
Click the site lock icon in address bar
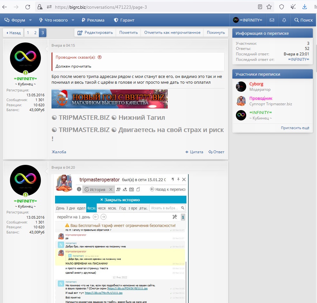pos(40,7)
